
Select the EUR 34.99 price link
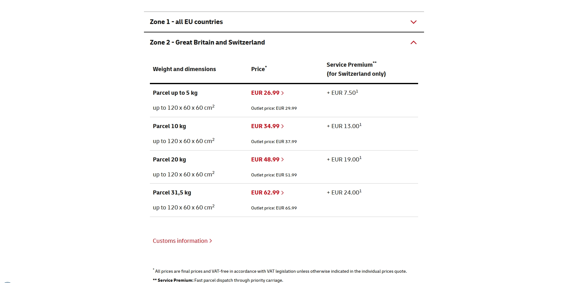tap(265, 126)
